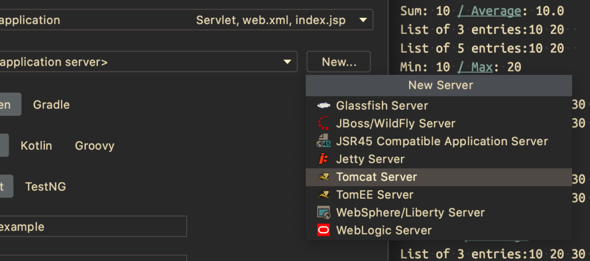Click the Tomcat Server cat icon
The height and width of the screenshot is (261, 590).
tap(323, 177)
